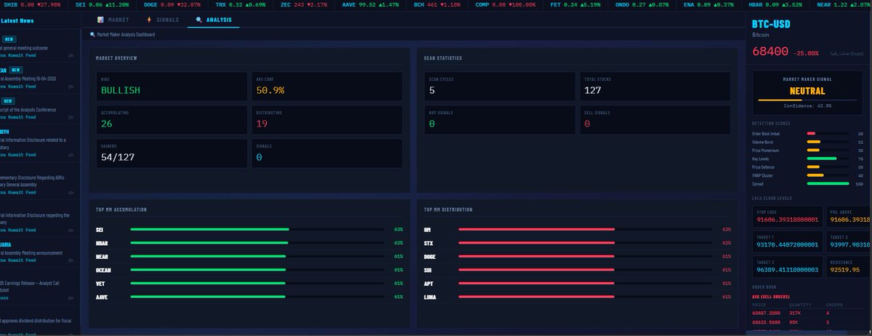Click the Resistance value 92519.95
The width and height of the screenshot is (872, 336).
844,270
